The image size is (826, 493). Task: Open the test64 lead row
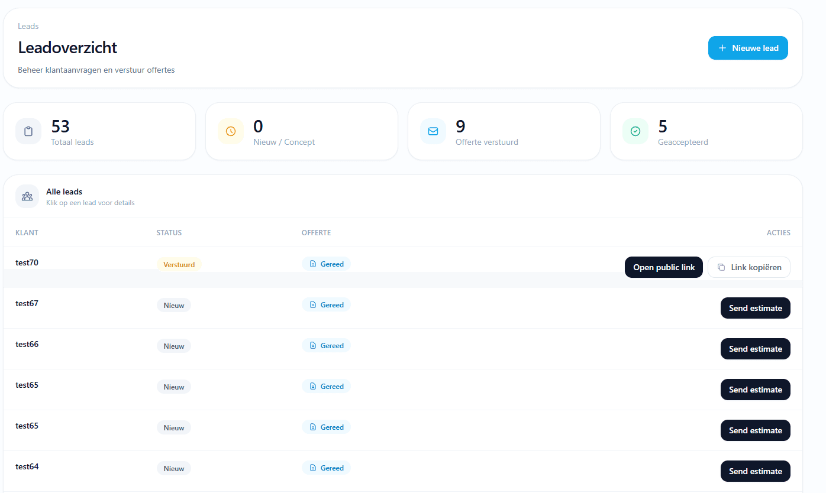[403, 471]
